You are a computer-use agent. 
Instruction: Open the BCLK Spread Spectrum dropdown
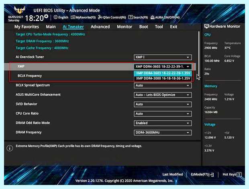pos(163,86)
